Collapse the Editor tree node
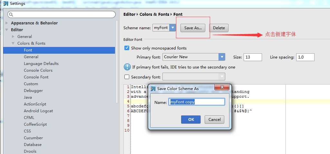 [6, 30]
